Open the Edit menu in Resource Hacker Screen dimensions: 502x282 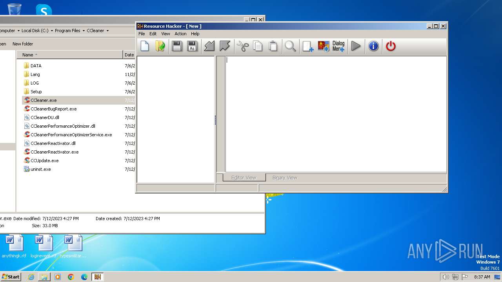point(153,34)
